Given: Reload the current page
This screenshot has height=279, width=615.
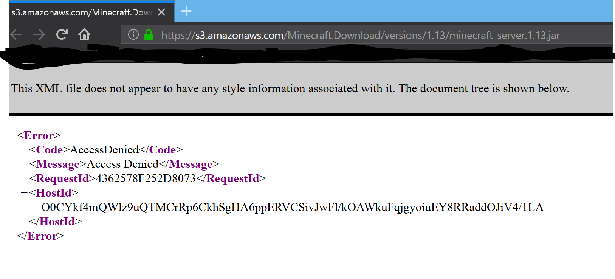Looking at the screenshot, I should pyautogui.click(x=62, y=35).
